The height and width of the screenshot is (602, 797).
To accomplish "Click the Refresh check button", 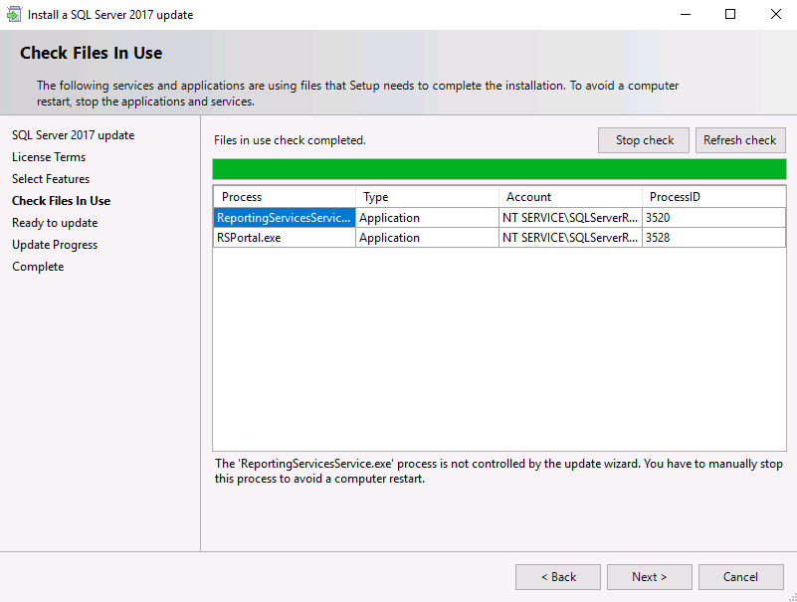I will click(740, 140).
